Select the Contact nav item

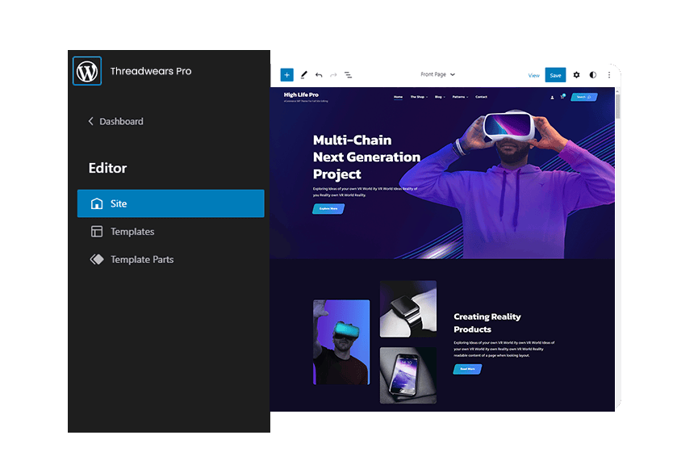481,97
